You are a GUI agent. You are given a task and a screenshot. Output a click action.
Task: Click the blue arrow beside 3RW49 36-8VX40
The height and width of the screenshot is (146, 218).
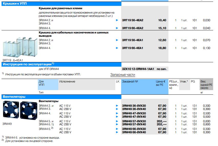coord(117,109)
